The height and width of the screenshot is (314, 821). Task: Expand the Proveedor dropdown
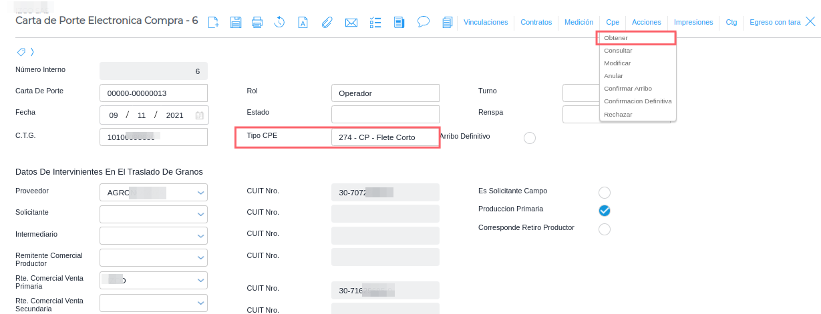coord(200,193)
